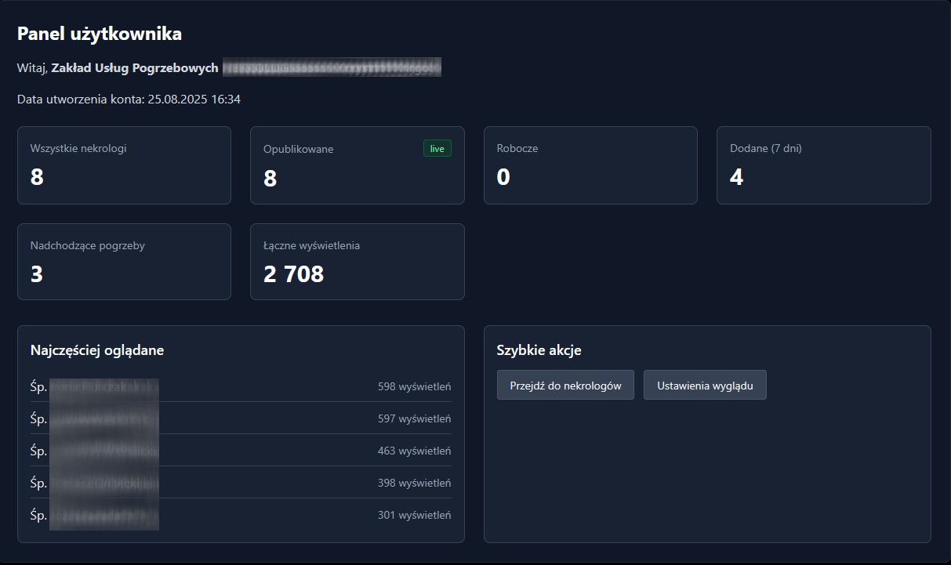Click the account creation date text
Screen dimensions: 951x565
point(129,100)
